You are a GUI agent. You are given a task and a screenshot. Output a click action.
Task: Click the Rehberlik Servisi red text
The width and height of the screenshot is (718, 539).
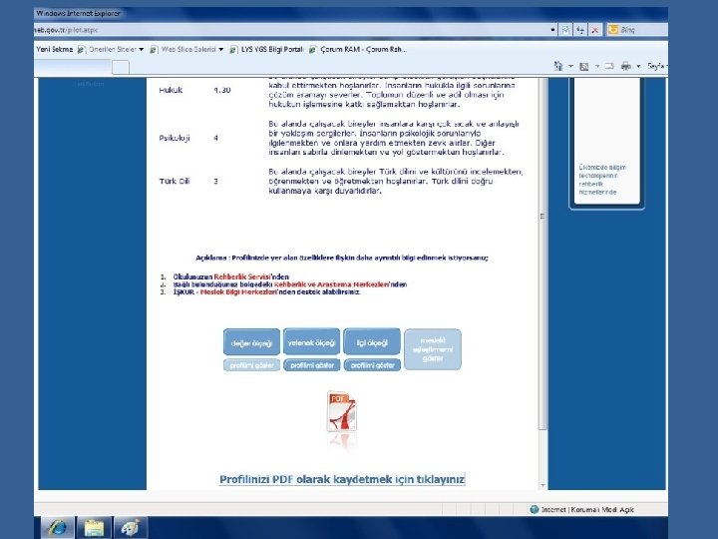(241, 276)
